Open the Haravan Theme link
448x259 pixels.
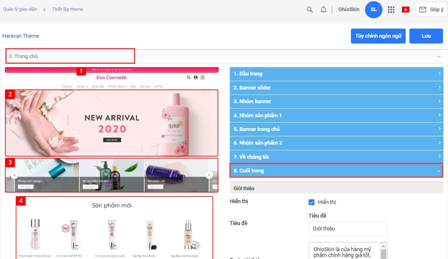[21, 36]
